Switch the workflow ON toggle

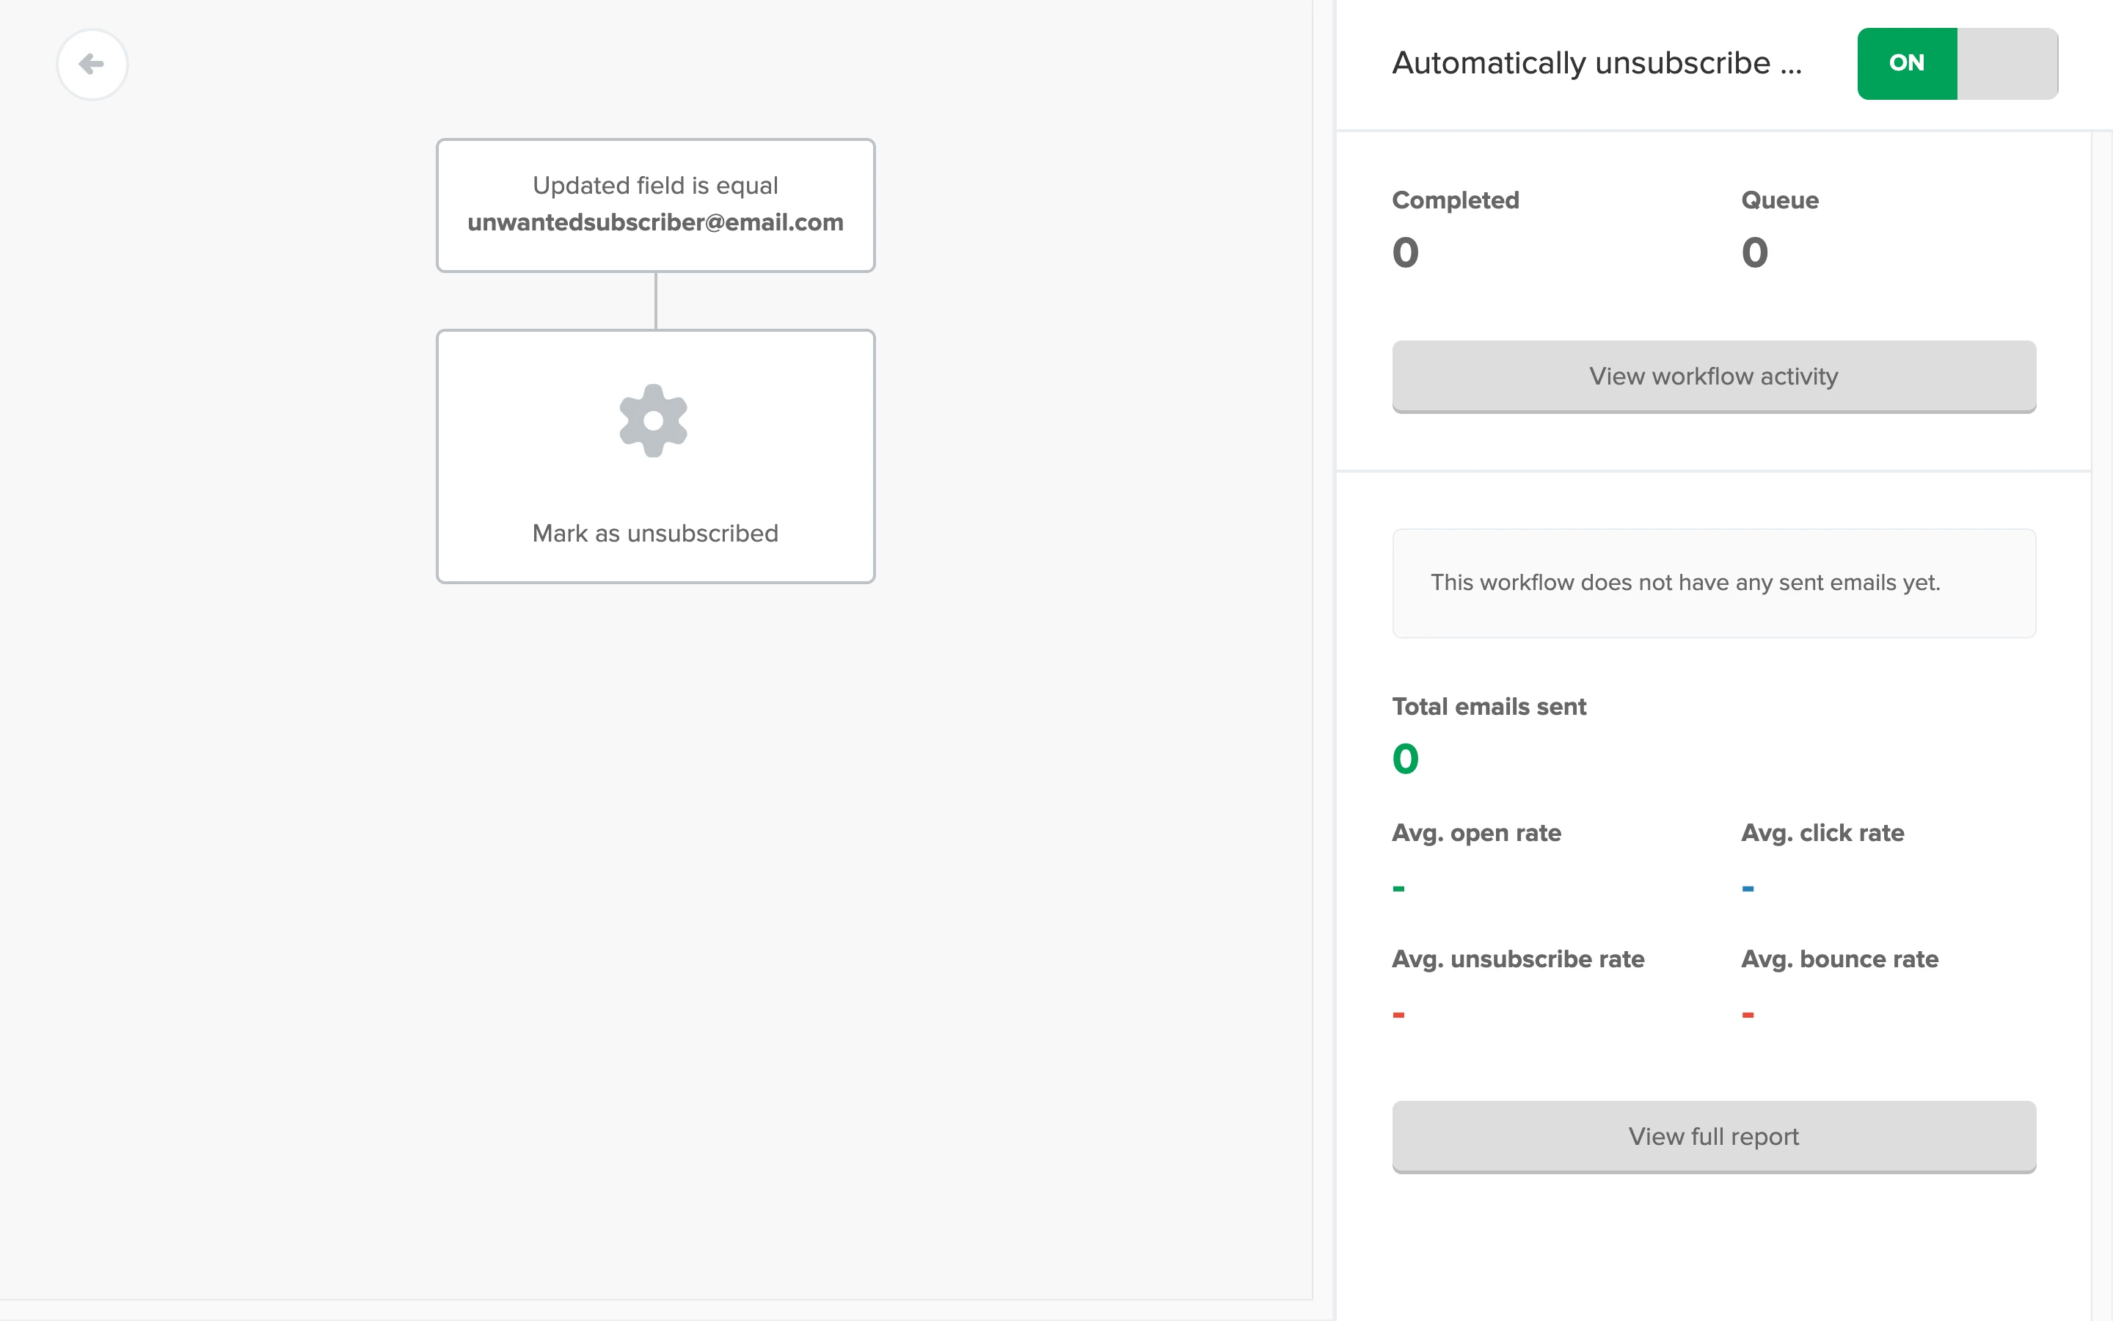pyautogui.click(x=1906, y=63)
